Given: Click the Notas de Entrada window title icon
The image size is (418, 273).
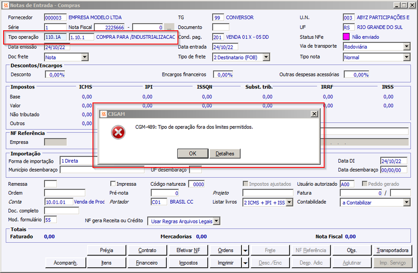Looking at the screenshot, I should 6,5.
